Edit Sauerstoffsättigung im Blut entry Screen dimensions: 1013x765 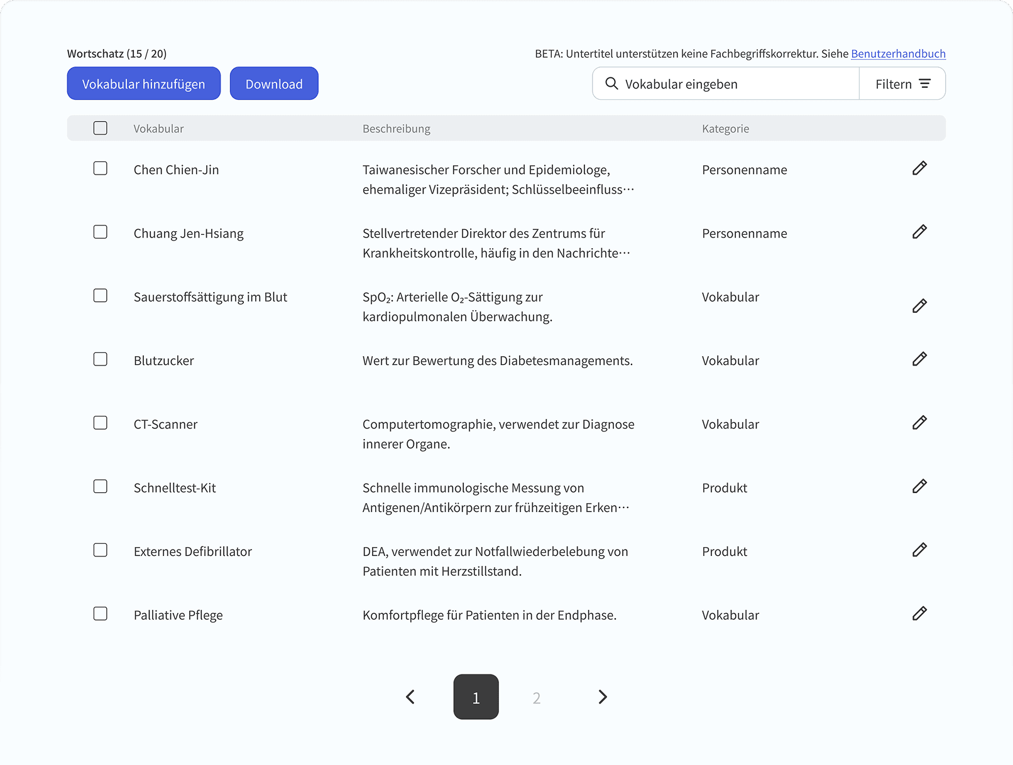point(919,306)
